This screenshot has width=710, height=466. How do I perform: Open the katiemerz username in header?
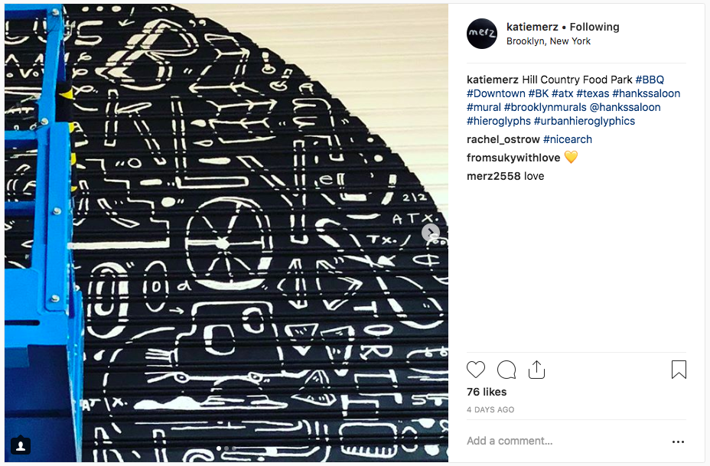[532, 27]
